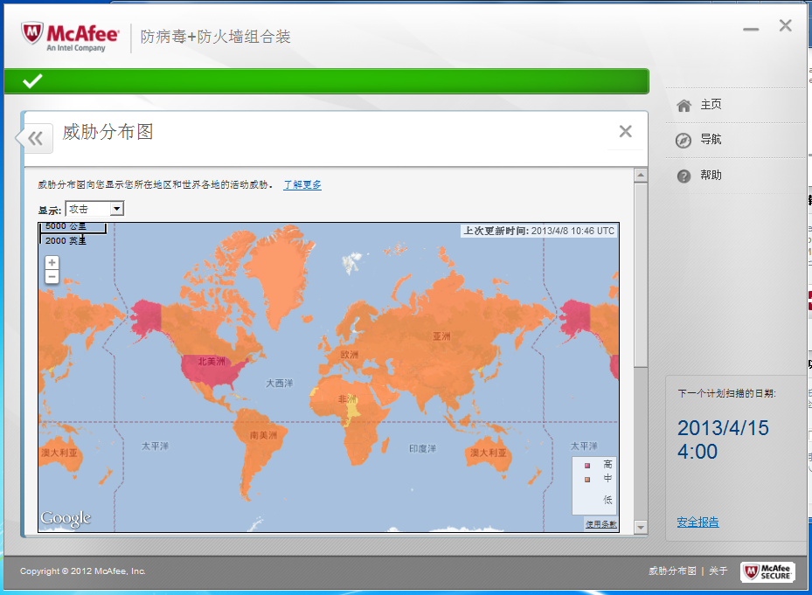Click the 关于 link in the footer

pyautogui.click(x=718, y=571)
